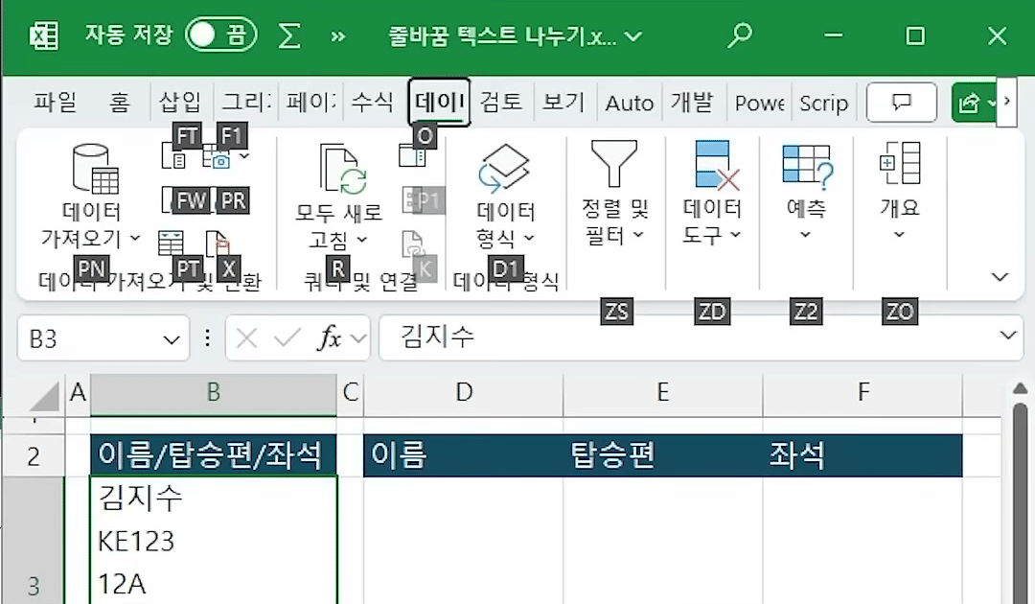
Task: Switch to the Power Pivot tab
Action: [759, 103]
